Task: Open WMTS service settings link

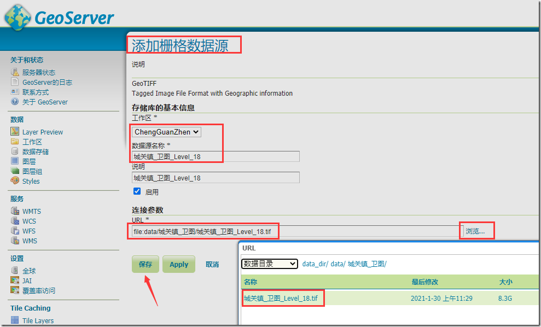Action: point(31,211)
